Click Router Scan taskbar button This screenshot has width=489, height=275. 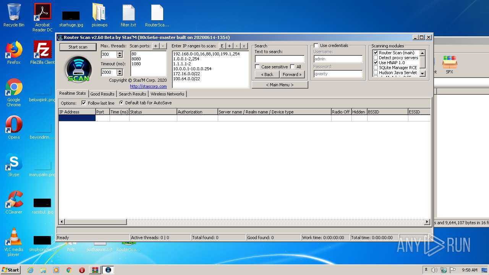point(108,270)
